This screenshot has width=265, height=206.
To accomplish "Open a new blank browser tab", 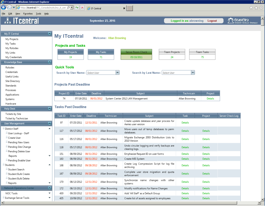I will (130, 8).
